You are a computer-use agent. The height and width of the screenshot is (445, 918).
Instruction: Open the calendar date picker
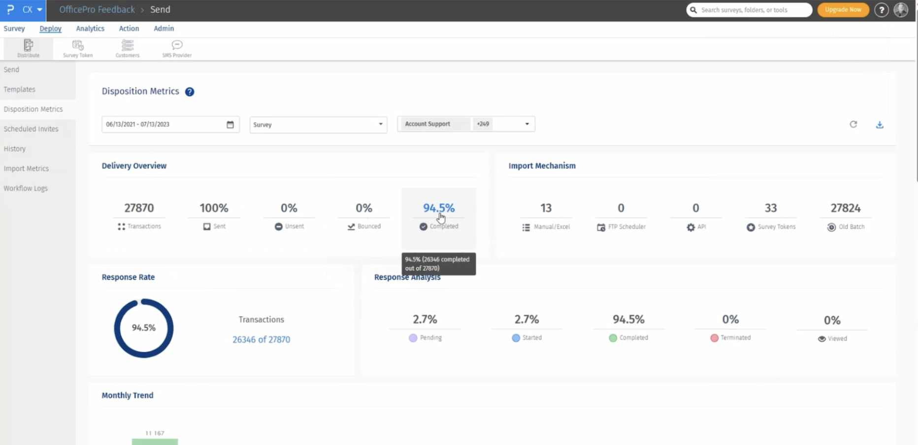(x=230, y=125)
